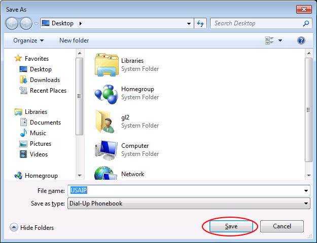Open the view options dropdown arrow
The height and width of the screenshot is (243, 317).
[280, 40]
